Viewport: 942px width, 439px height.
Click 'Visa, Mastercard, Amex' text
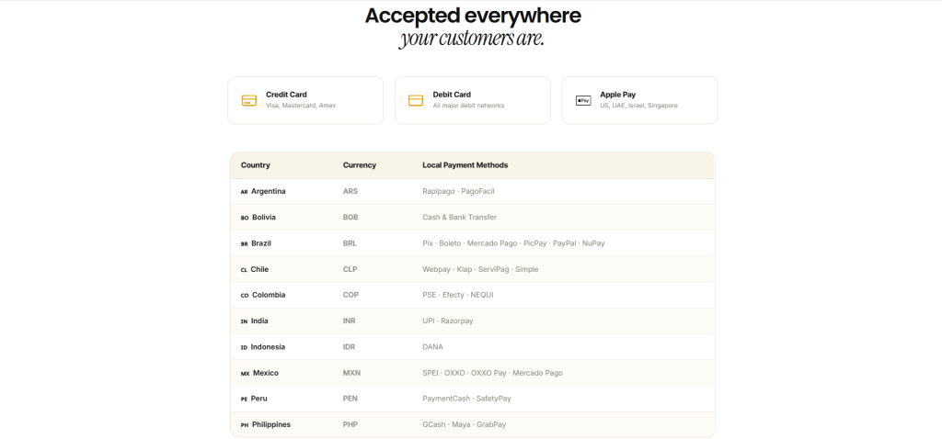coord(301,106)
